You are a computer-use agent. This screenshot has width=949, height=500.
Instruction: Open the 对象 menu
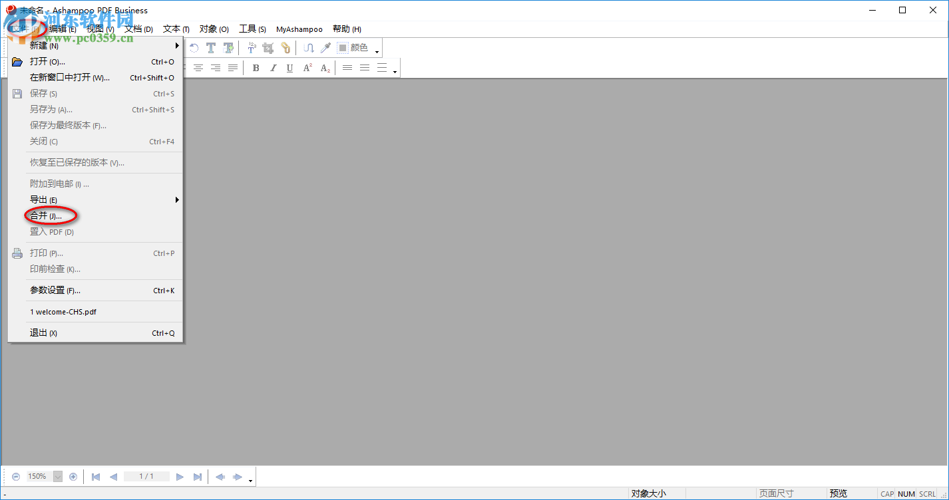[214, 29]
